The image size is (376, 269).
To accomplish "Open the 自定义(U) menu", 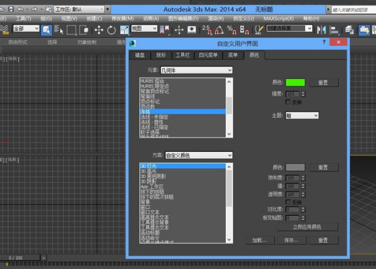I will point(243,18).
